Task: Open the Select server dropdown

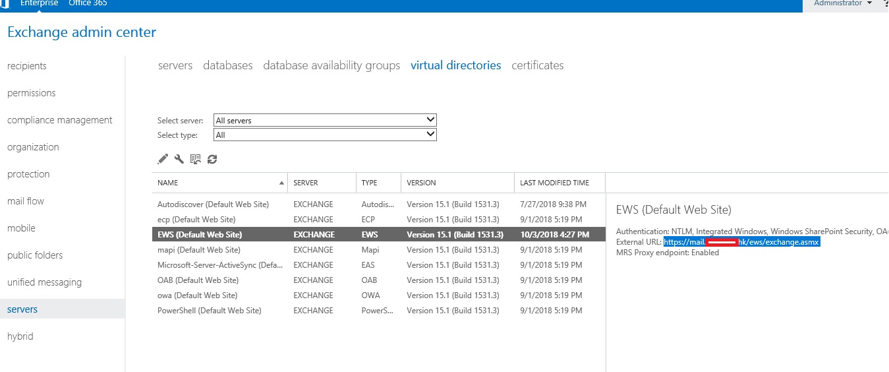Action: [325, 120]
